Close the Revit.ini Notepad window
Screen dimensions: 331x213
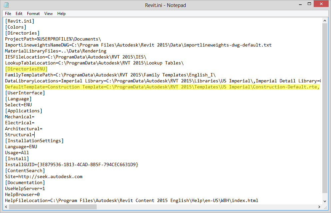coord(321,4)
